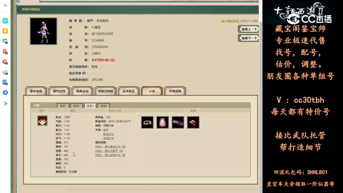The image size is (343, 193).
Task: Switch to the 基本信息 tab
Action: click(36, 91)
